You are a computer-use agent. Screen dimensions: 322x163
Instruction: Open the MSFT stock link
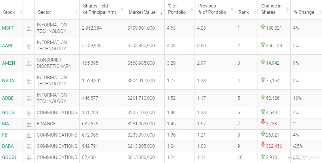[x=8, y=28]
